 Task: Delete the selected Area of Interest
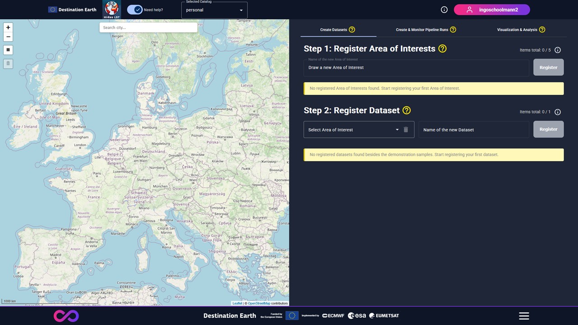click(x=406, y=130)
